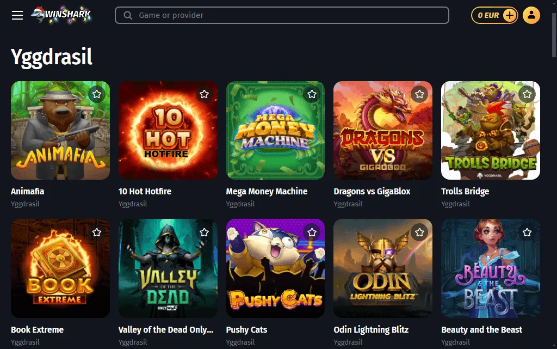Mark Mega Money Machine as favorite
This screenshot has height=349, width=557.
click(312, 94)
